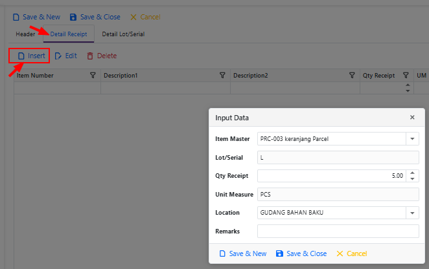The image size is (429, 269).
Task: Click the Qty Receipt field showing 5.00
Action: [332, 176]
